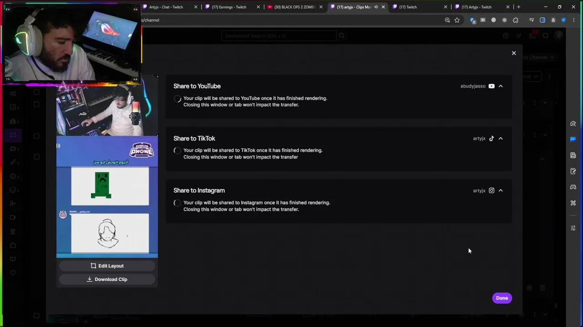The width and height of the screenshot is (583, 327).
Task: Click the verified-badge extension icon
Action: [504, 20]
